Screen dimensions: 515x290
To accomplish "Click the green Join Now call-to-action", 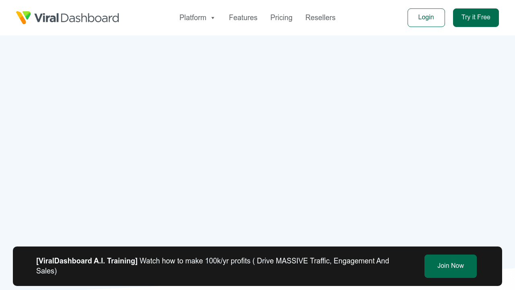I will click(x=450, y=266).
